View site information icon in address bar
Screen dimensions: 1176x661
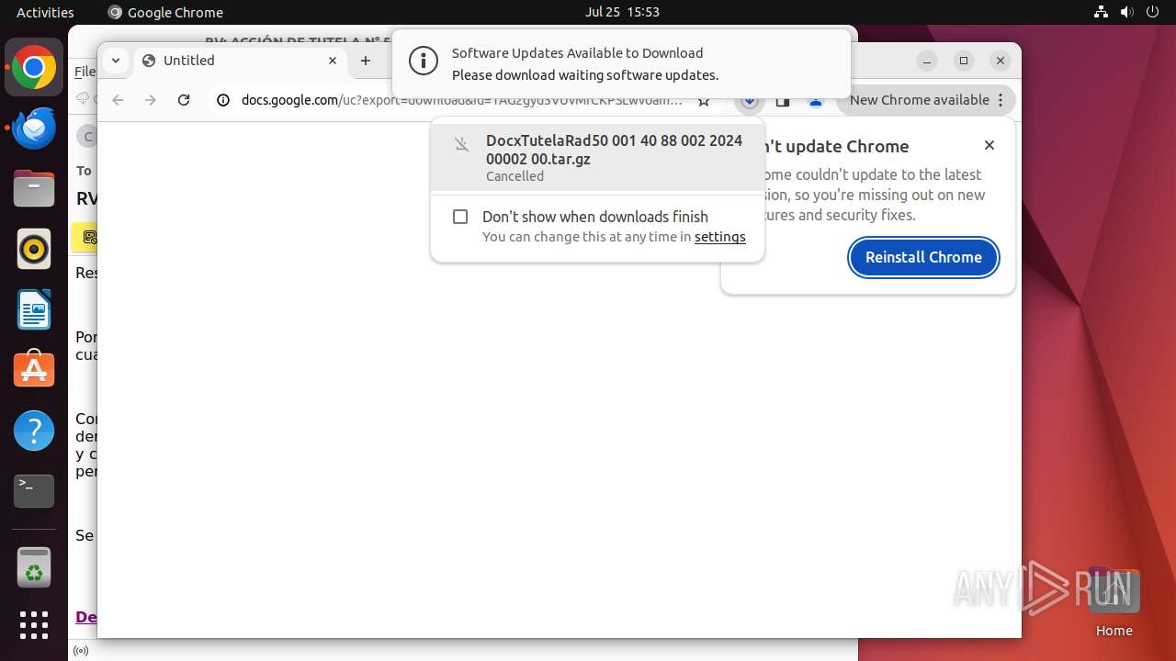coord(223,100)
